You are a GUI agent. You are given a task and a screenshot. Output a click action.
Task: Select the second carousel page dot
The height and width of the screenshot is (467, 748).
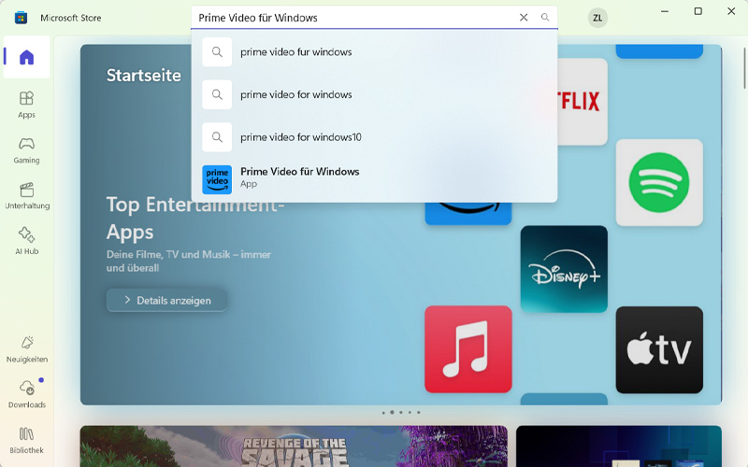[392, 412]
